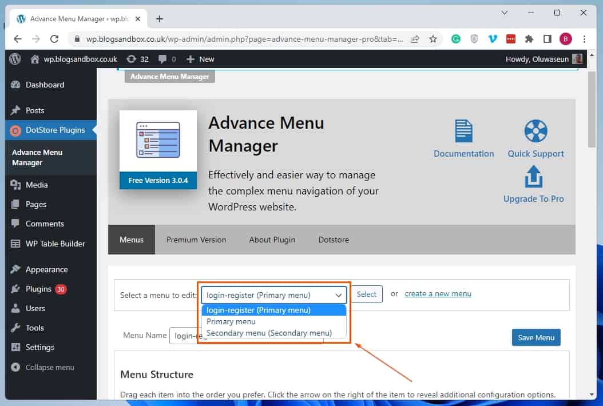Open the Upgrade To Pro text link

point(534,199)
